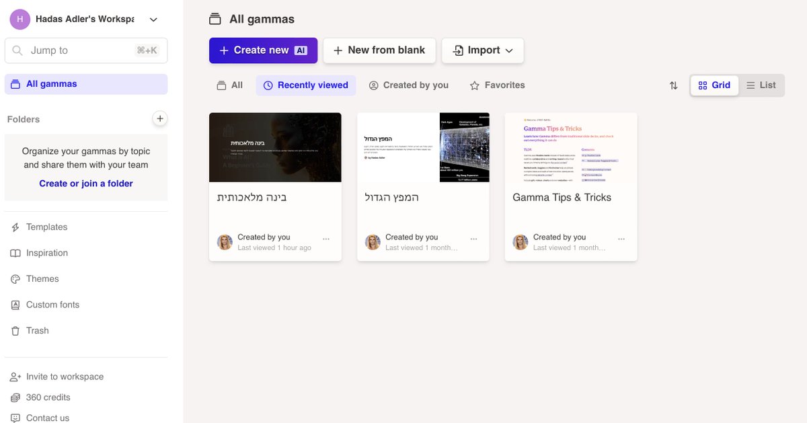Screen dimensions: 807x423
Task: Add a new folder with the plus icon
Action: [159, 118]
